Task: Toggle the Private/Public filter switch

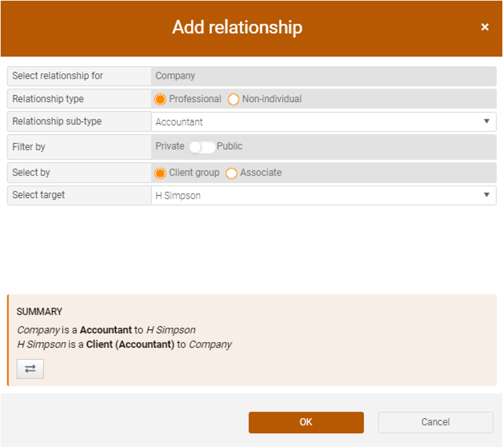Action: coord(202,147)
